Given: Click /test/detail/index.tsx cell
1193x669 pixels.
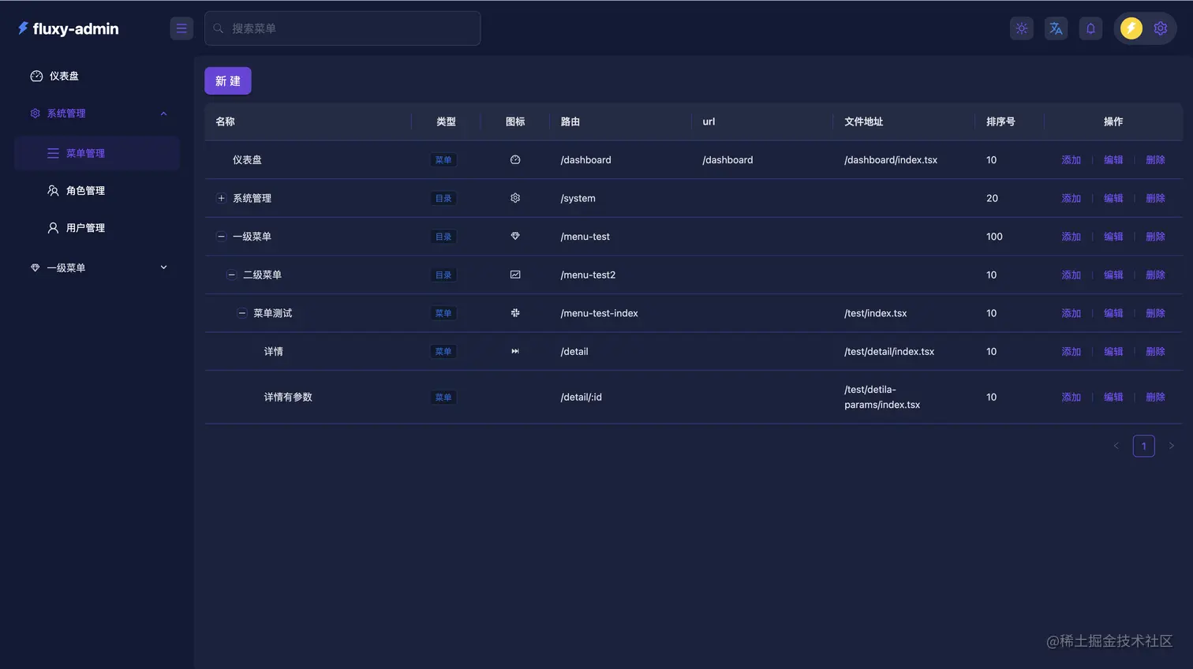Looking at the screenshot, I should 889,352.
